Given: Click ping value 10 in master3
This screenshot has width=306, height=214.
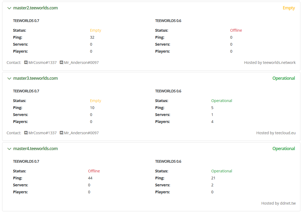Looking at the screenshot, I should pyautogui.click(x=92, y=108).
